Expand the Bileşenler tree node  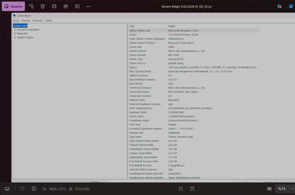coord(15,34)
